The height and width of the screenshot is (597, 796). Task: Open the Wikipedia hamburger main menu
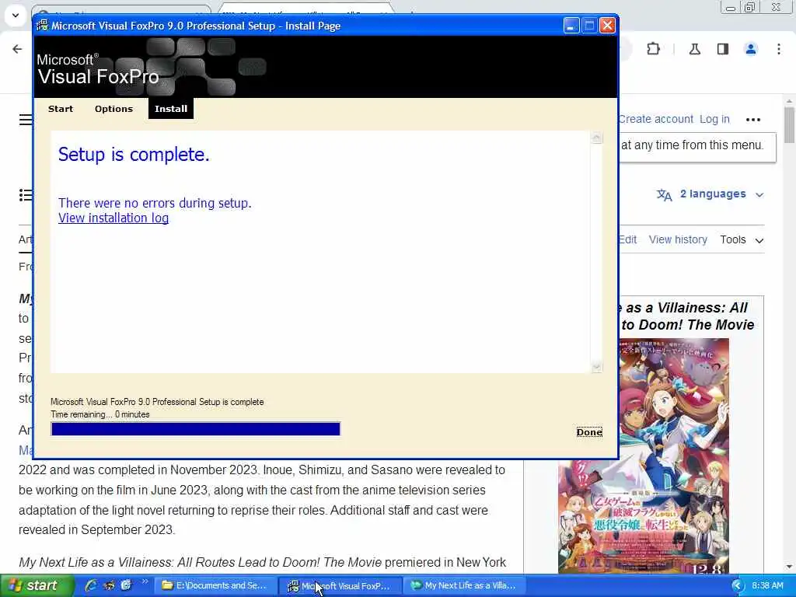coord(26,120)
